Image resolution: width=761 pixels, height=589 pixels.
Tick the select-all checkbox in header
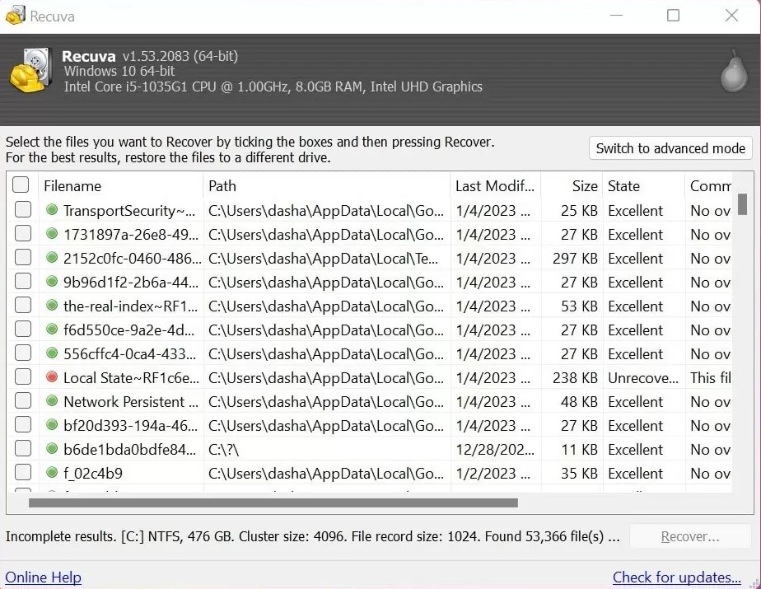(x=21, y=185)
